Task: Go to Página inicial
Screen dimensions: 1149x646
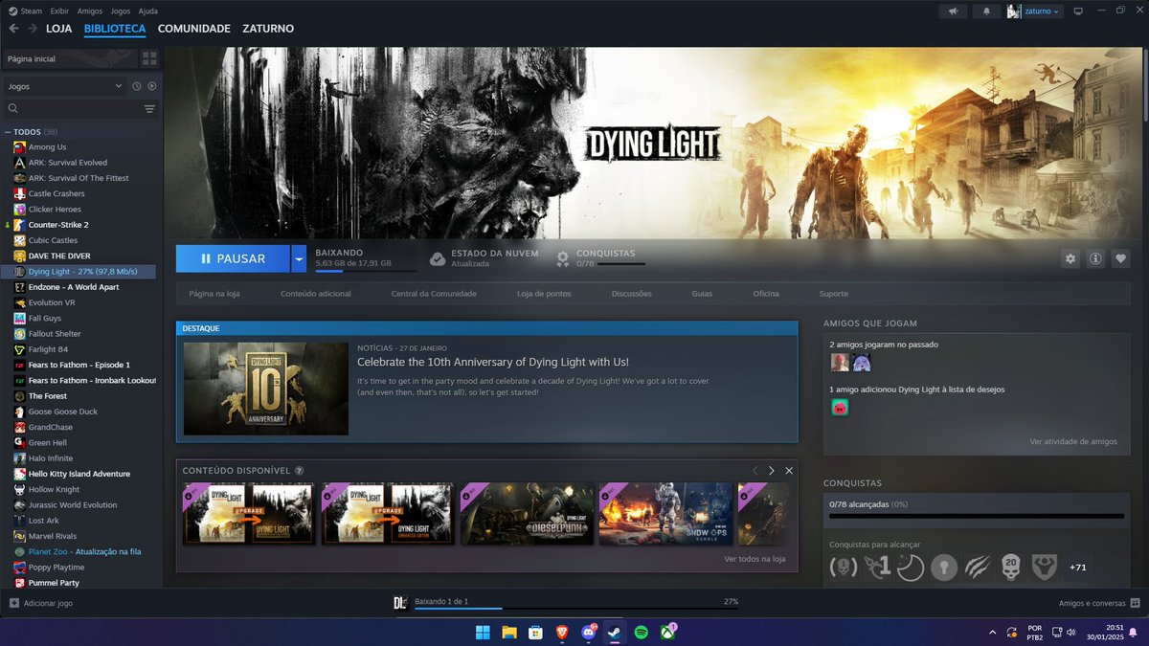Action: point(69,58)
